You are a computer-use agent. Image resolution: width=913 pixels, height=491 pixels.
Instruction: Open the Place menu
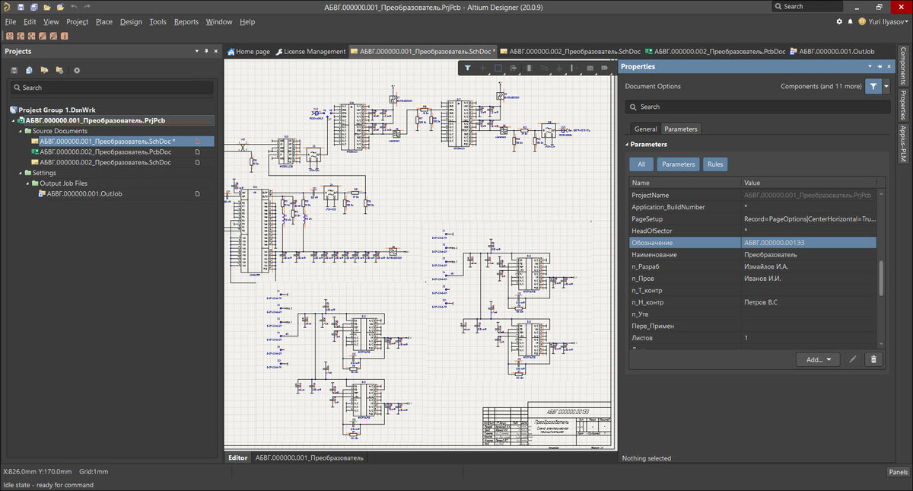click(x=104, y=21)
